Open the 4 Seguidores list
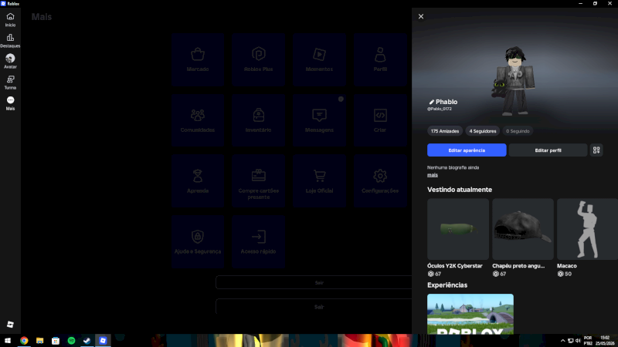 pos(482,131)
